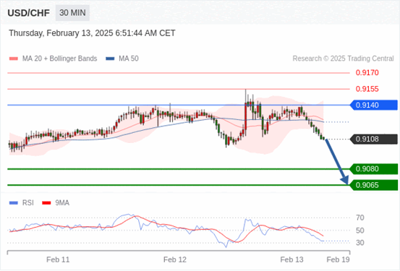400x271 pixels.
Task: Click the MA 50 blue legend swatch
Action: point(110,59)
